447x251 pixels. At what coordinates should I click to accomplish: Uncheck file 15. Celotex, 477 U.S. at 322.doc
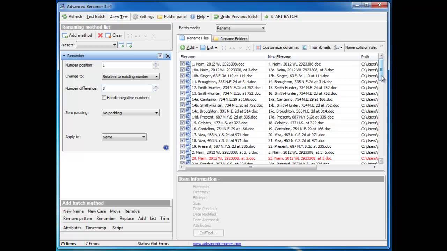click(x=182, y=123)
